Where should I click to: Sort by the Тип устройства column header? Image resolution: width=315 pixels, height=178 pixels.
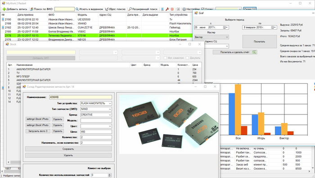coord(180,15)
